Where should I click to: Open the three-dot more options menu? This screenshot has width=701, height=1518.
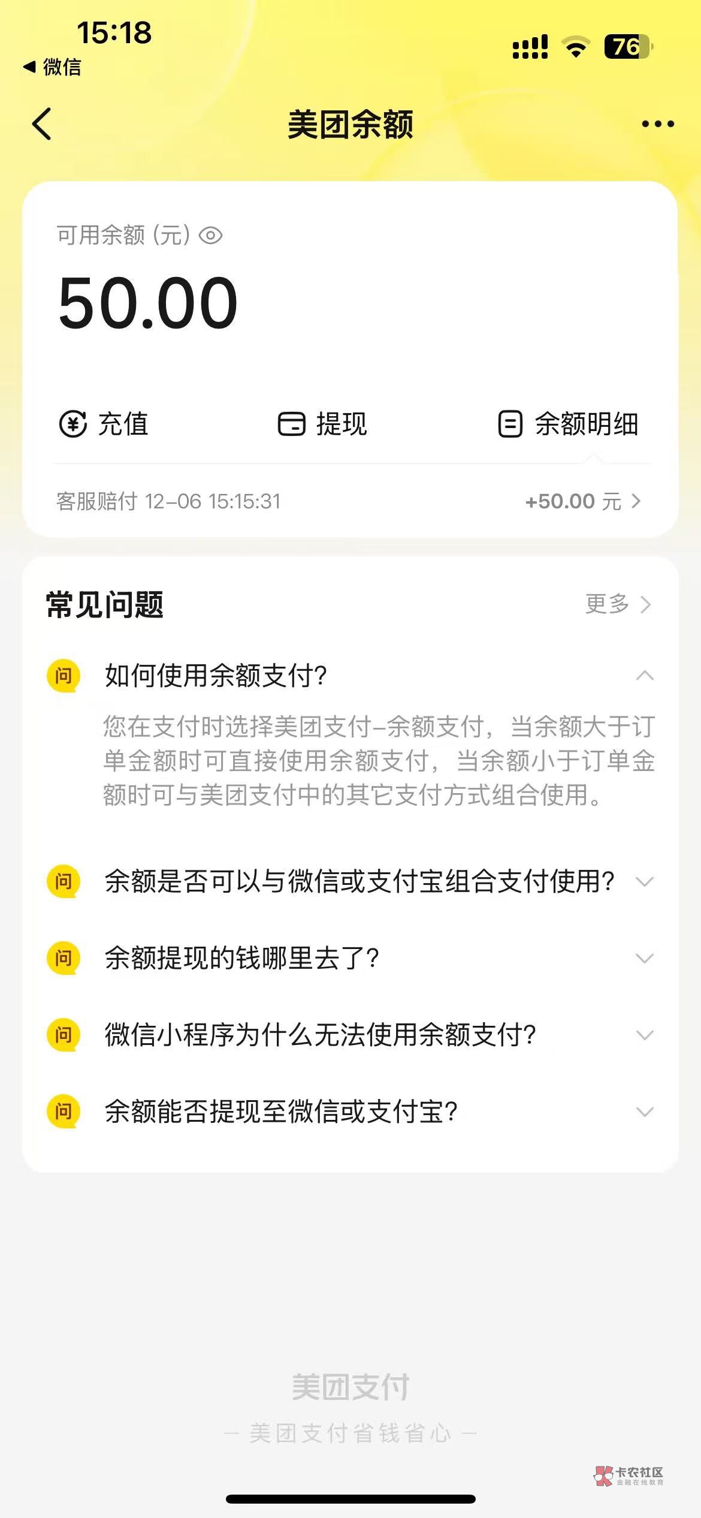pyautogui.click(x=657, y=124)
